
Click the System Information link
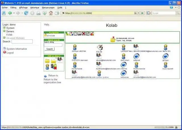(x=17, y=49)
